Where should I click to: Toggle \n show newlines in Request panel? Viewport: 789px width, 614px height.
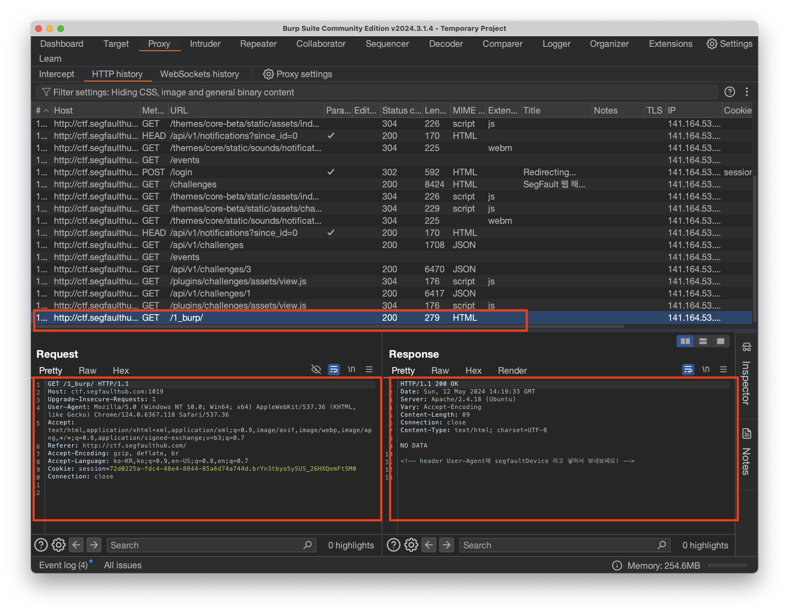coord(352,369)
